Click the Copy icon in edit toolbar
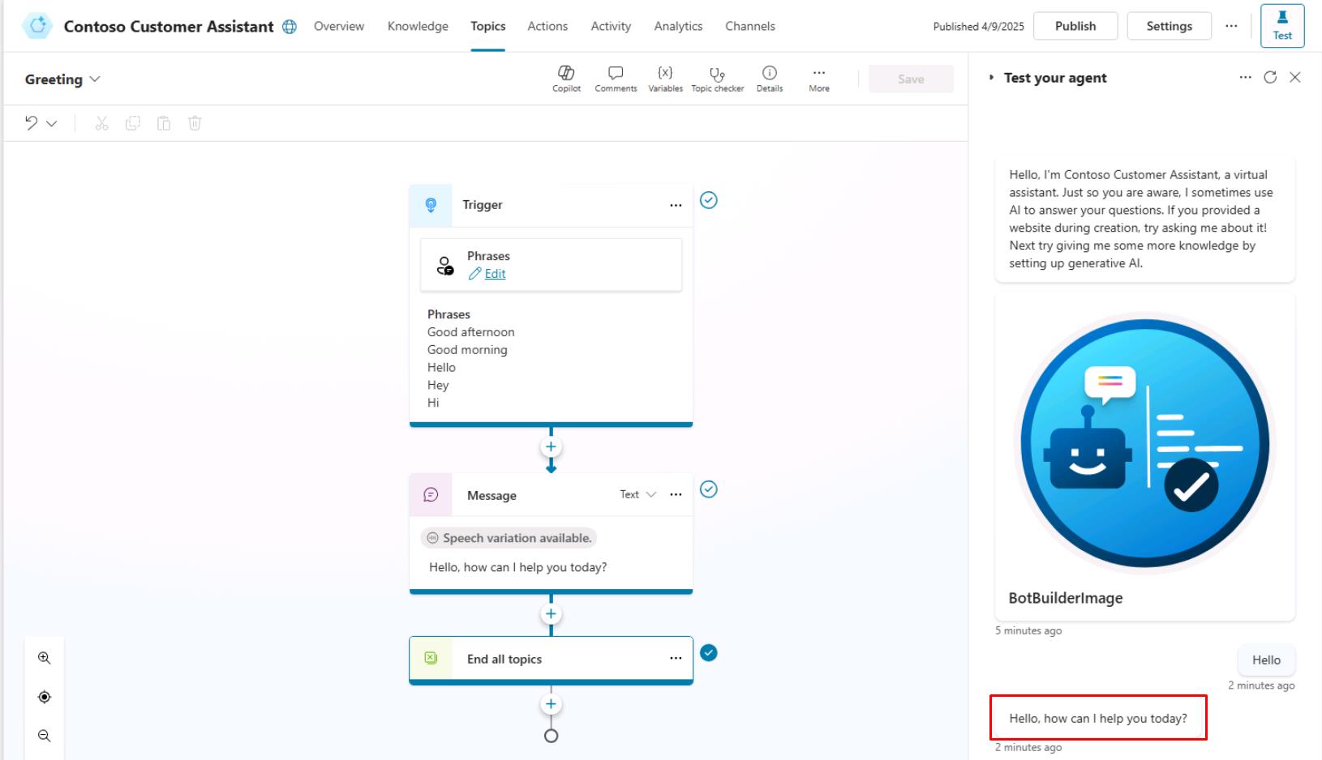1322x760 pixels. (132, 123)
